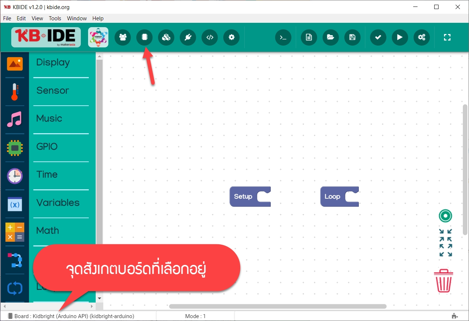The image size is (469, 321).
Task: Run program with the play icon
Action: pos(400,37)
